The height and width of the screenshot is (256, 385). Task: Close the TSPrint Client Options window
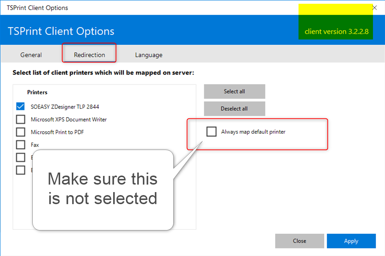click(374, 8)
